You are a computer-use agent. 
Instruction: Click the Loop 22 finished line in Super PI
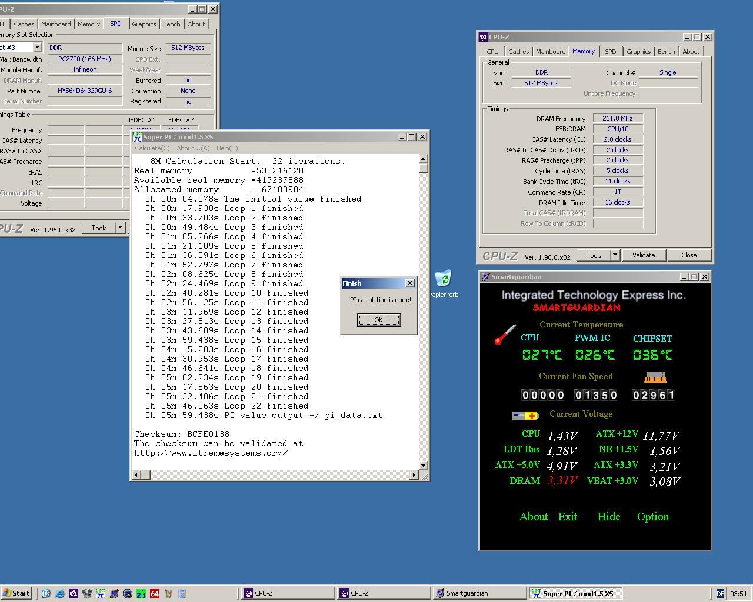[227, 406]
